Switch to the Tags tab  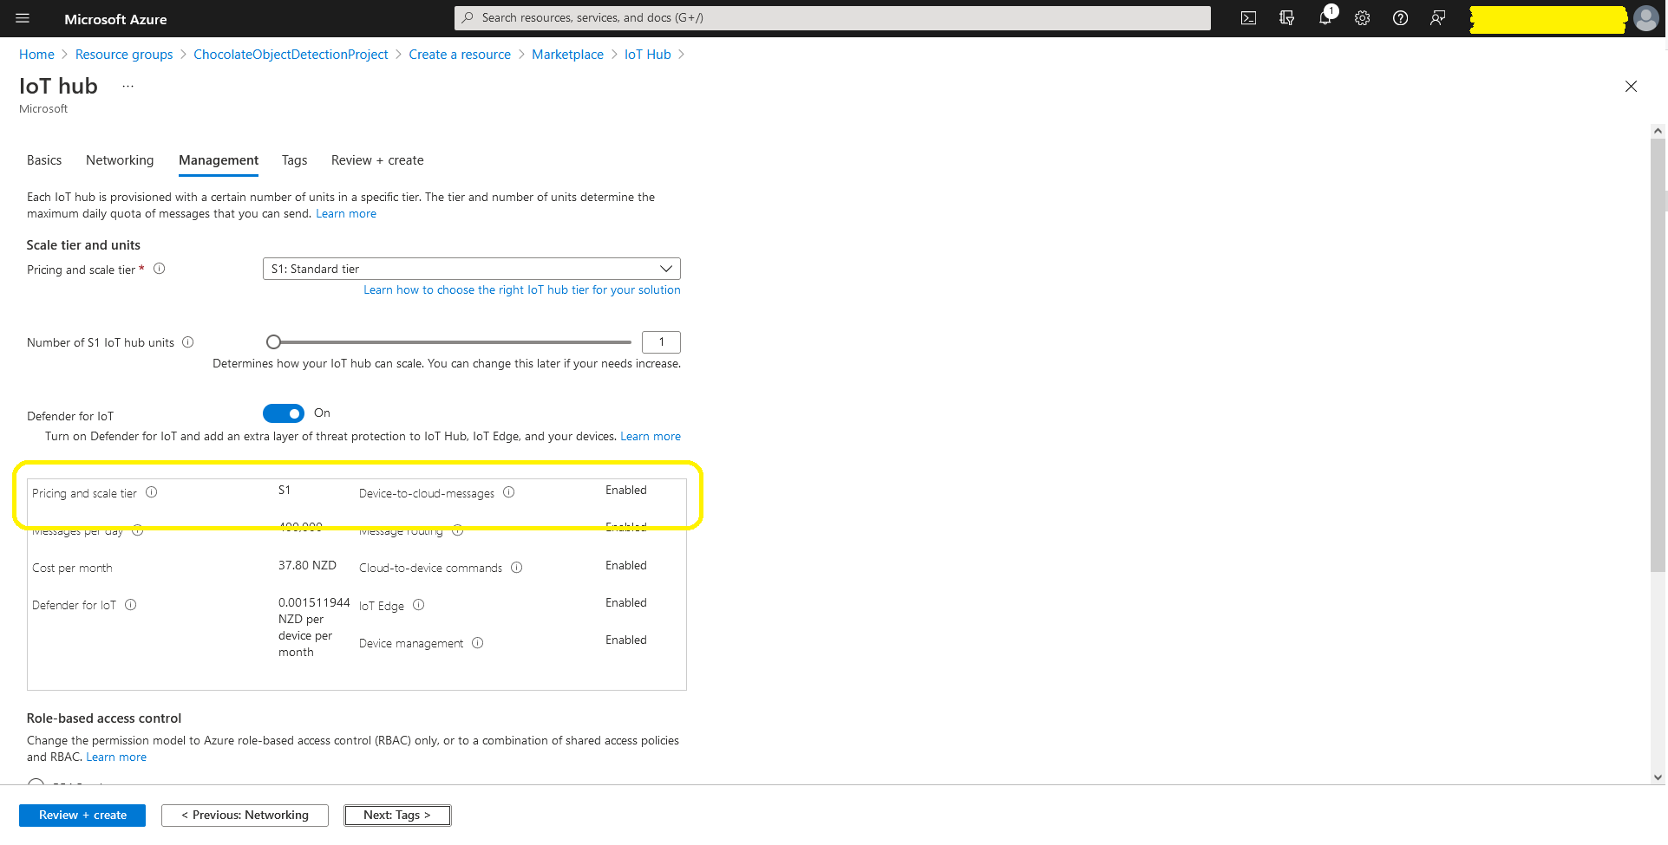(294, 160)
